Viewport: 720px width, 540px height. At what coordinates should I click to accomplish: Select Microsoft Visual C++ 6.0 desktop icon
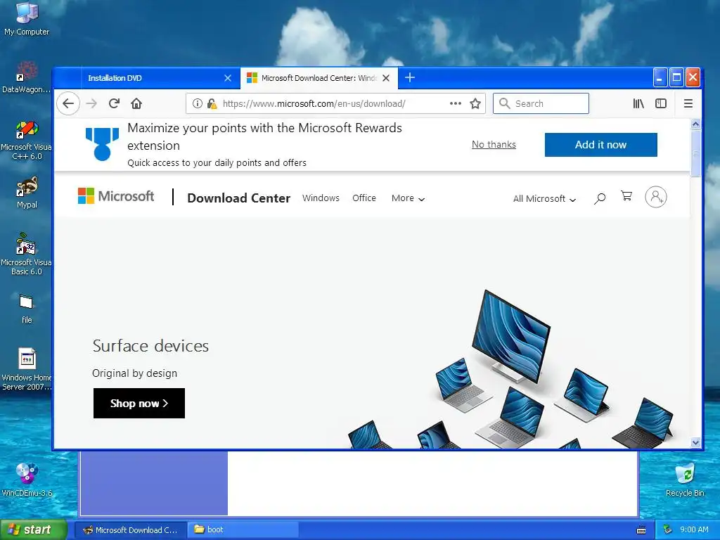click(x=27, y=141)
